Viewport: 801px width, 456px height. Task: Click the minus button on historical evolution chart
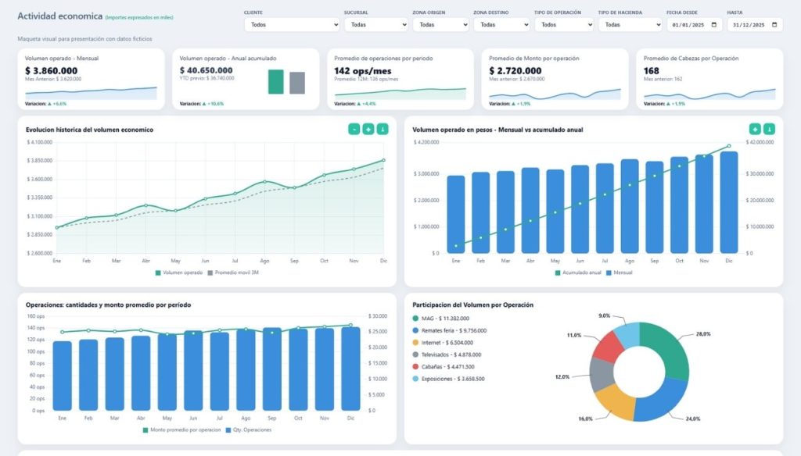coord(354,129)
